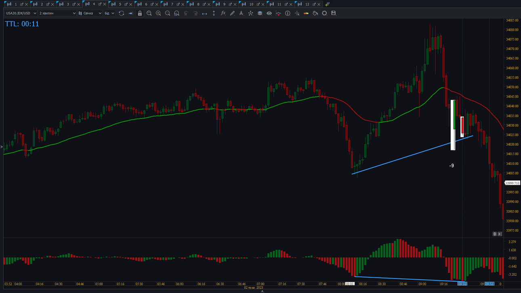
Task: Detach chart tab 1 into window
Action: click(x=22, y=4)
